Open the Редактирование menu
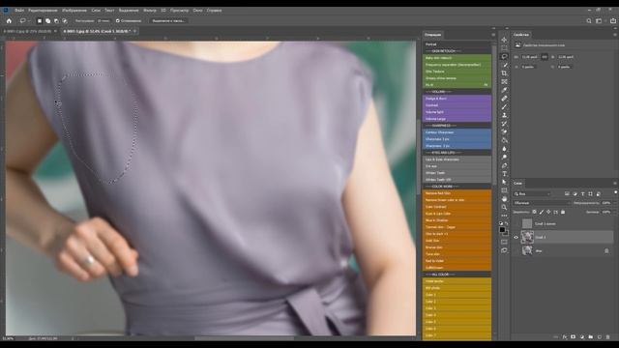The width and height of the screenshot is (619, 348). pyautogui.click(x=43, y=11)
